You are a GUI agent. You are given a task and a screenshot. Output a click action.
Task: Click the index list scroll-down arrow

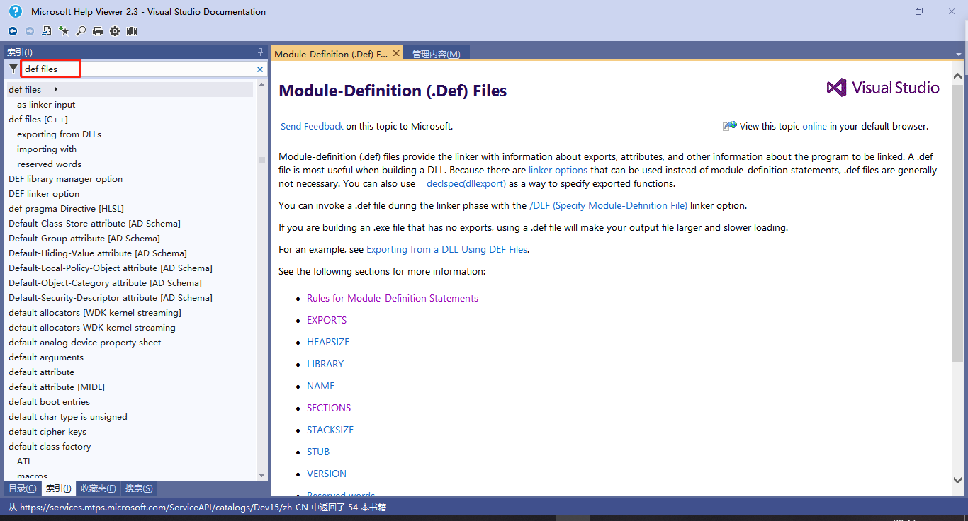[262, 475]
